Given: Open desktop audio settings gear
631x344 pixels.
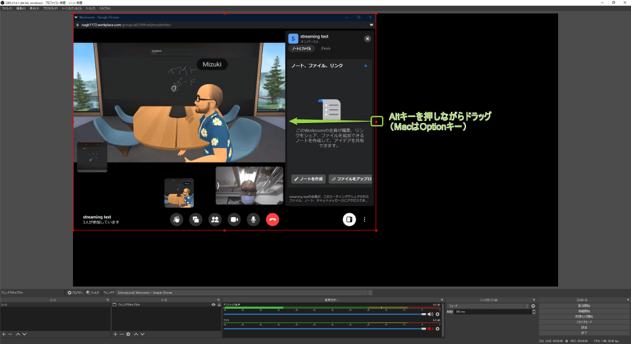Looking at the screenshot, I should [437, 314].
